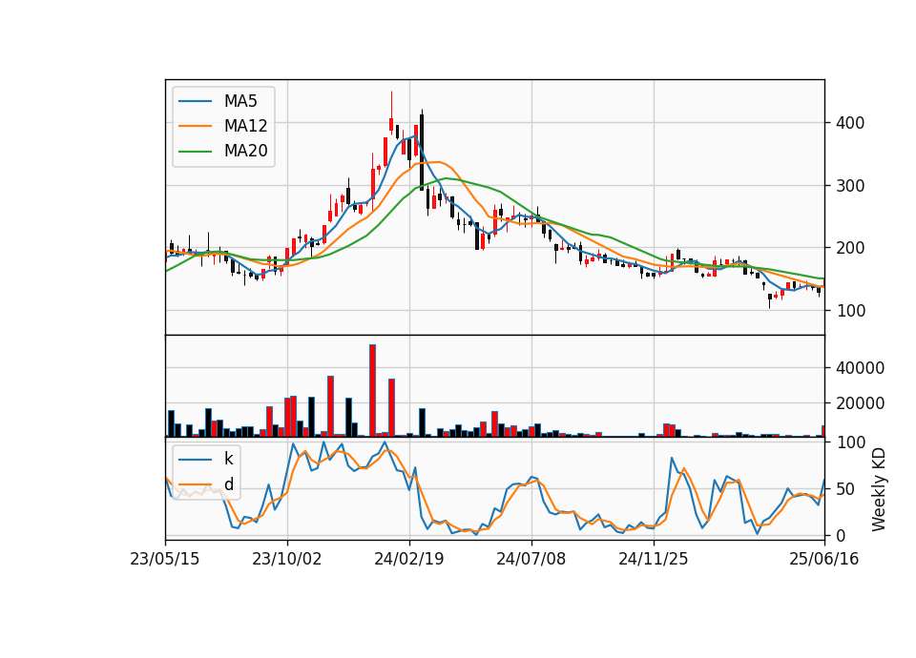The height and width of the screenshot is (658, 916).
Task: Click the MA5 legend label
Action: [x=240, y=101]
